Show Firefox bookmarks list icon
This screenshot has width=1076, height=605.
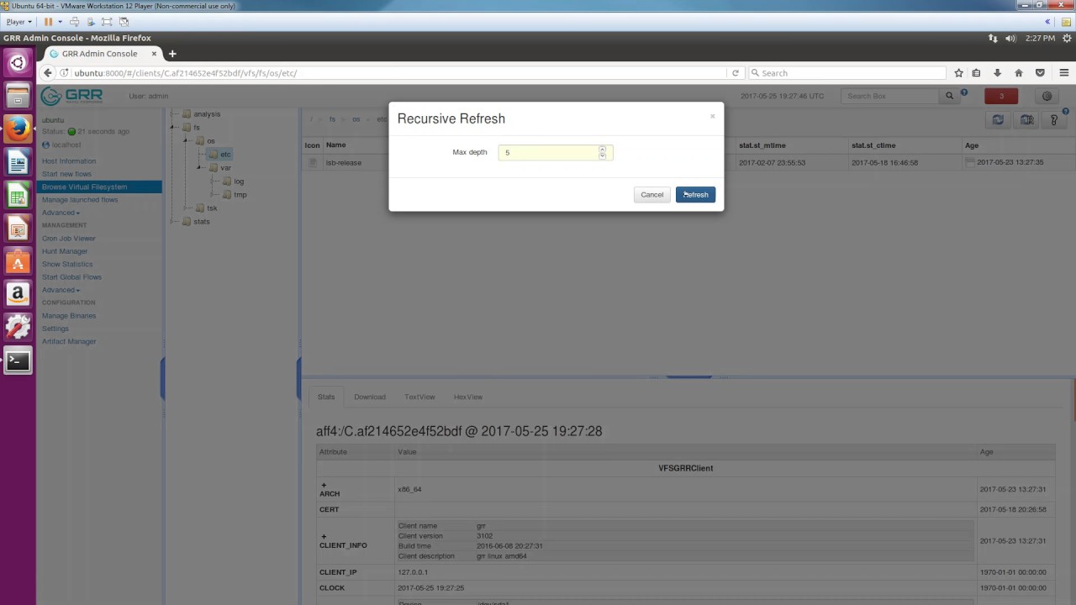coord(976,73)
